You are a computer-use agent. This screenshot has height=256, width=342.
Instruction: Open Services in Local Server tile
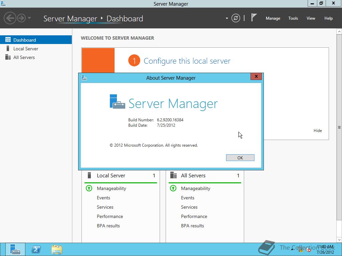pos(105,207)
